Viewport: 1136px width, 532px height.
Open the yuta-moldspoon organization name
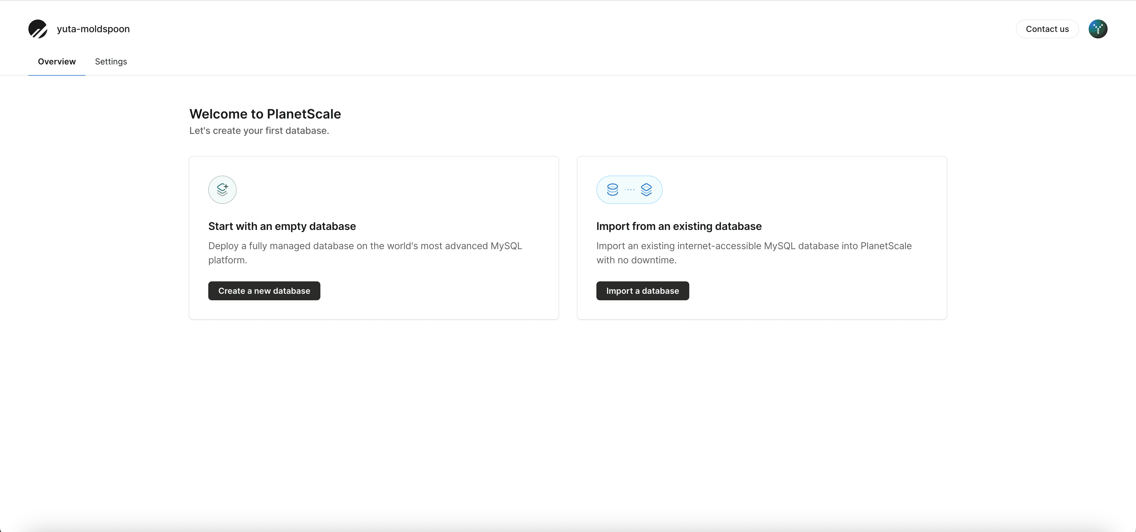point(93,29)
